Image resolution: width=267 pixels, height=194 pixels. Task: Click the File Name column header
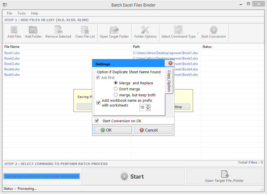click(67, 46)
